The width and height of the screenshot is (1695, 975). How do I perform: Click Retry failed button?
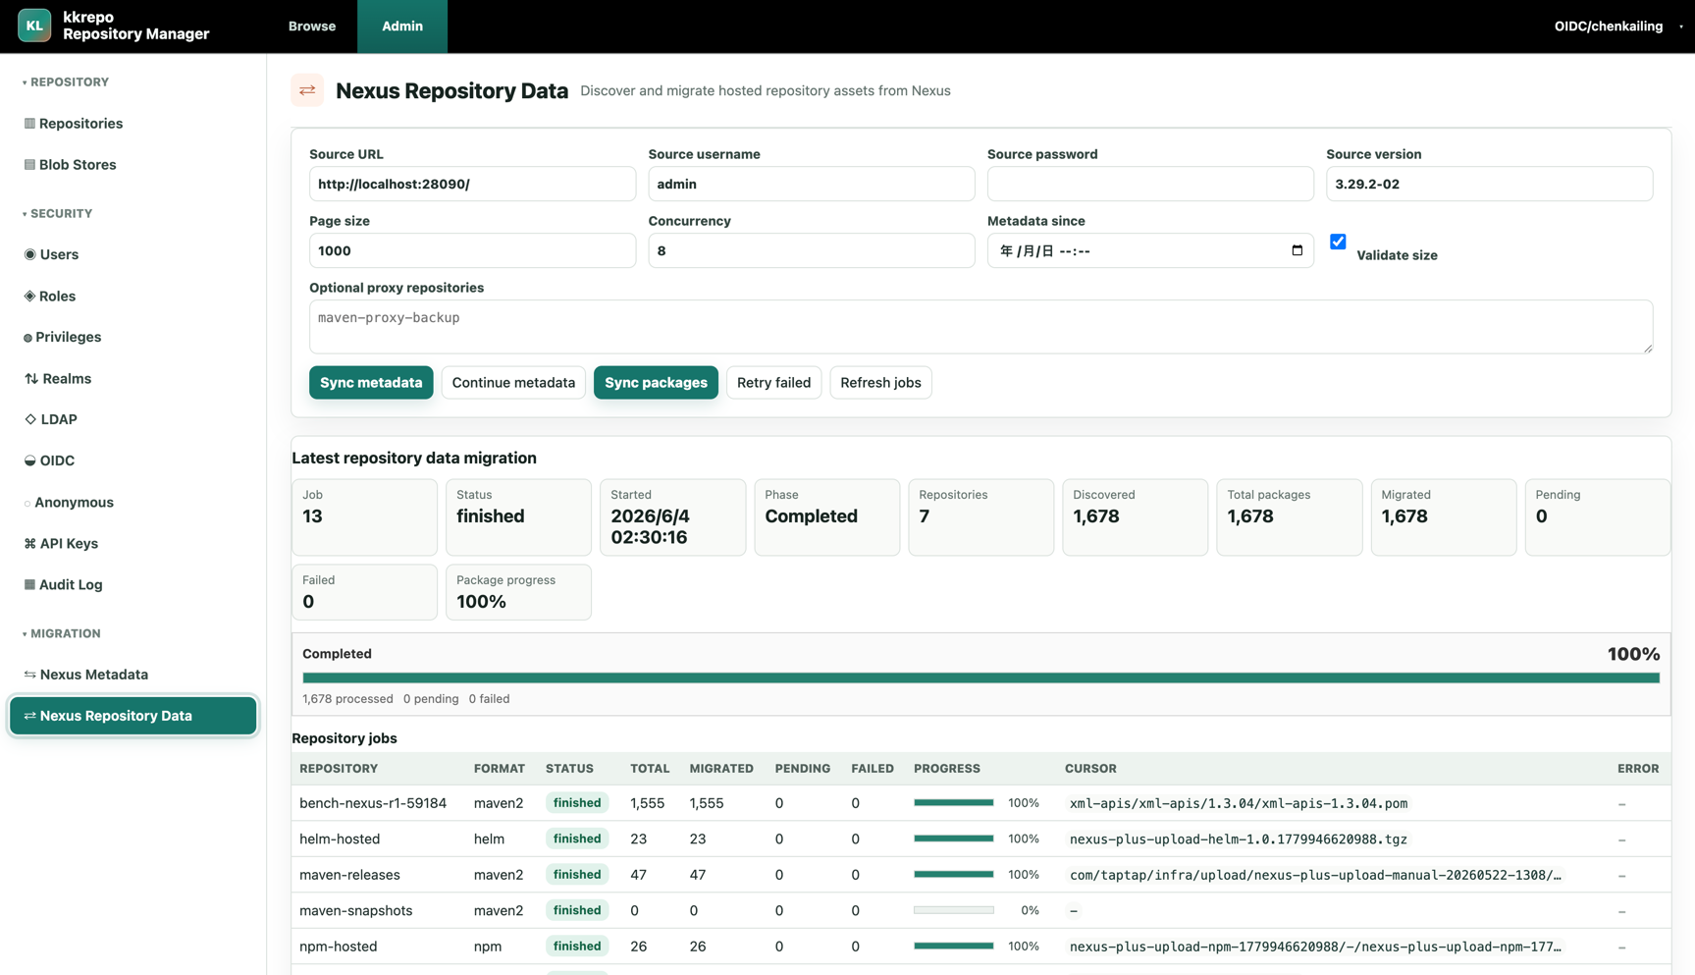[773, 382]
